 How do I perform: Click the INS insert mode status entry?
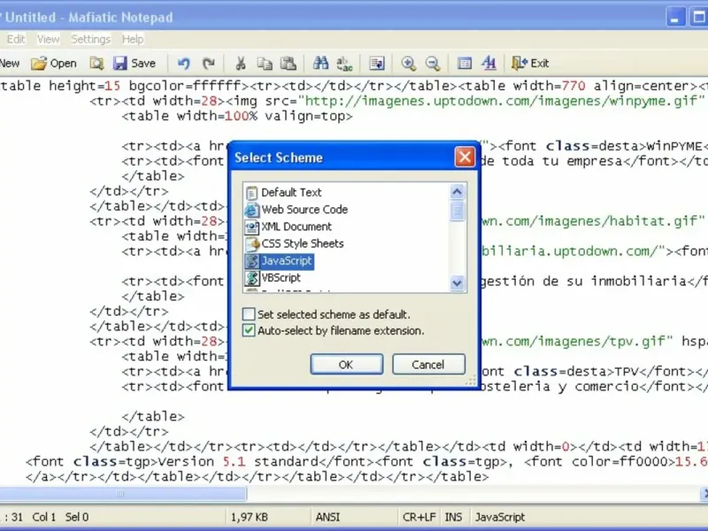(453, 517)
